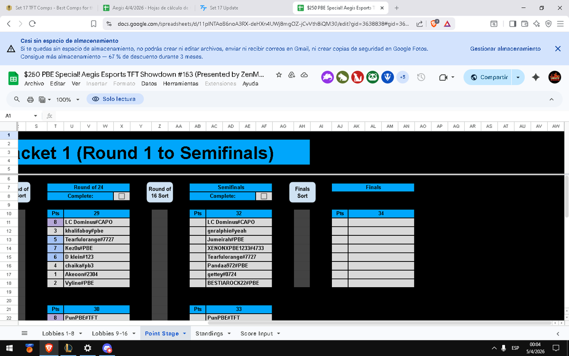Open the Standings tab dropdown arrow
The width and height of the screenshot is (569, 356).
(229, 333)
